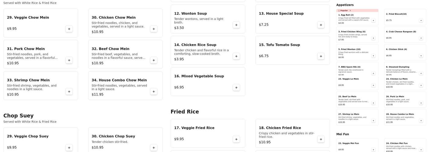Expand the Popular tag chevron on Egg Roll
Image resolution: width=428 pixels, height=152 pixels.
tap(350, 11)
